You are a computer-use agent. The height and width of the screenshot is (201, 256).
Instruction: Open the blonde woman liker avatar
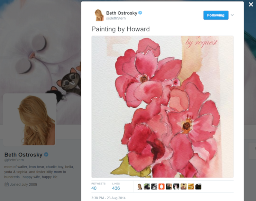140,187
